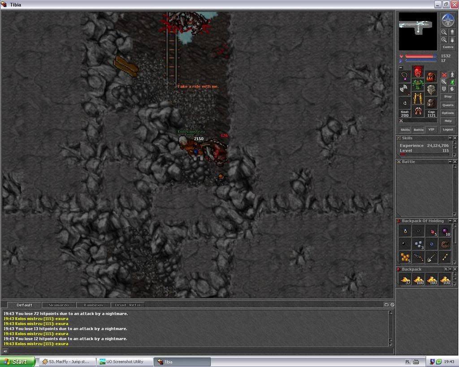The image size is (459, 367).
Task: Go up one container level in Backpack
Action: coord(446,269)
